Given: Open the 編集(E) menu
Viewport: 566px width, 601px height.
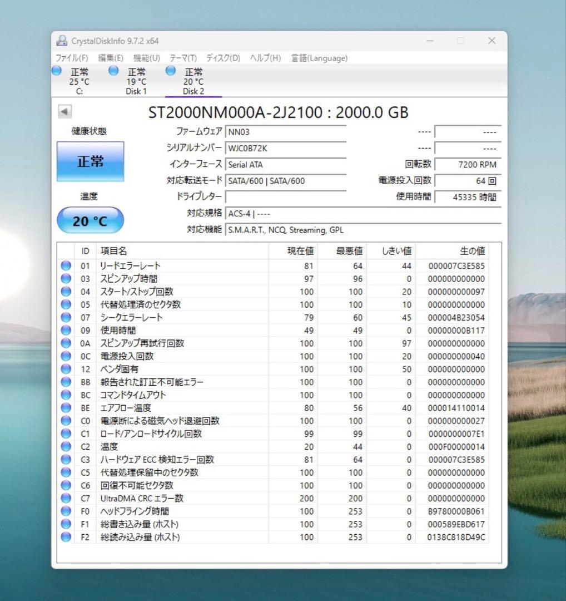Looking at the screenshot, I should point(110,58).
